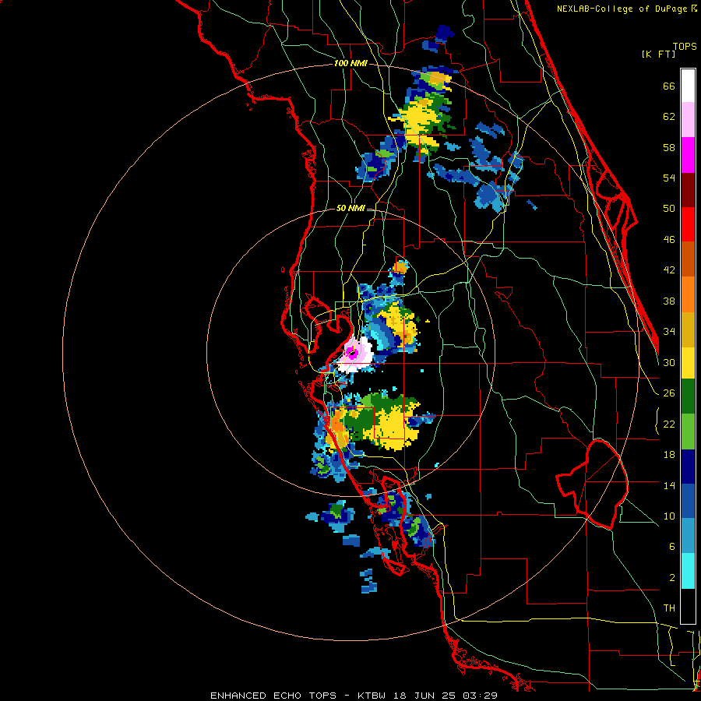Click the "18 JUN 25" date in the caption
This screenshot has width=701, height=701.
click(x=424, y=696)
